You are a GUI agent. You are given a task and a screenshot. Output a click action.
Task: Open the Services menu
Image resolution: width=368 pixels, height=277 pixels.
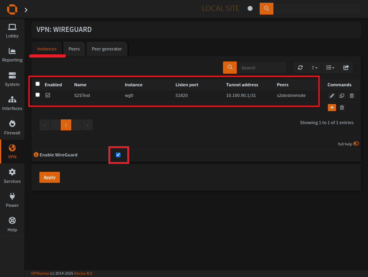(x=12, y=176)
